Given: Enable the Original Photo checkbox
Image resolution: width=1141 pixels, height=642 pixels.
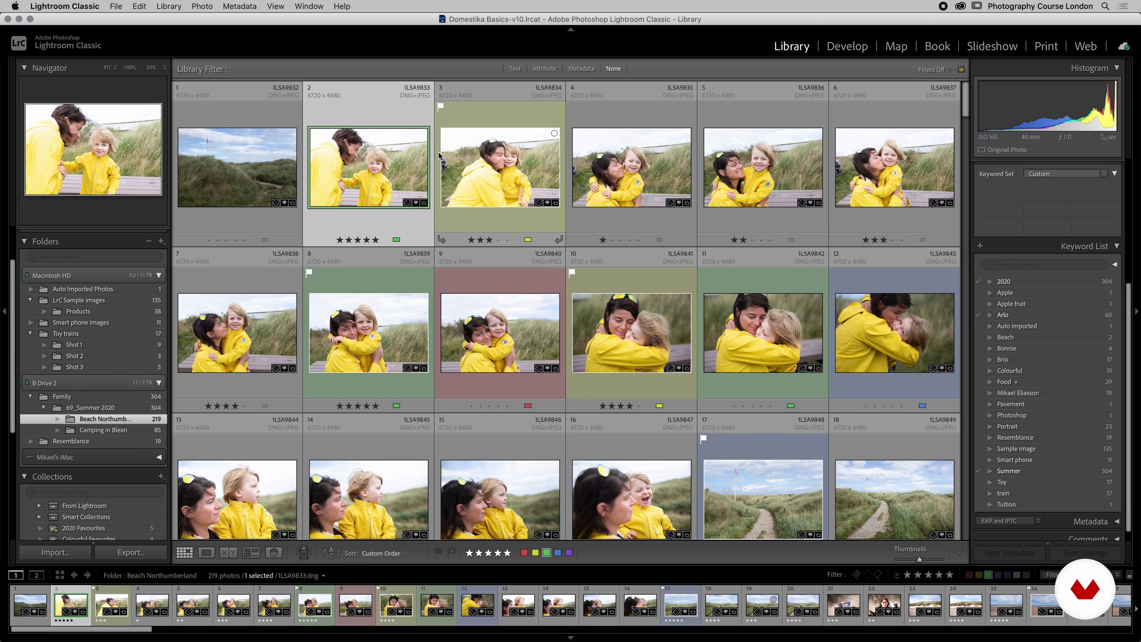Looking at the screenshot, I should (x=981, y=150).
